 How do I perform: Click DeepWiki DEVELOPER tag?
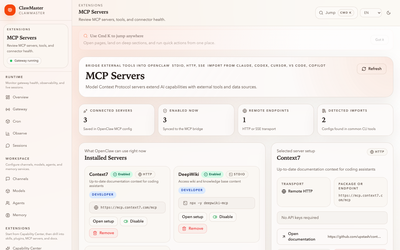[x=192, y=190]
